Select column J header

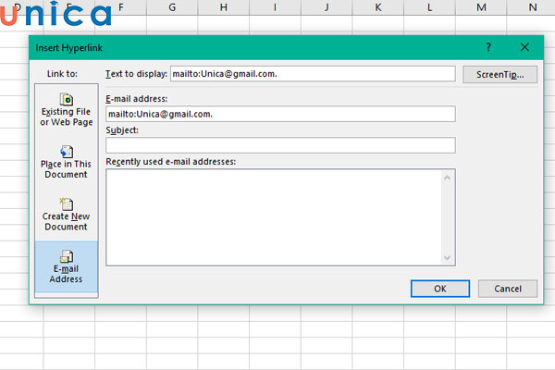coord(327,7)
